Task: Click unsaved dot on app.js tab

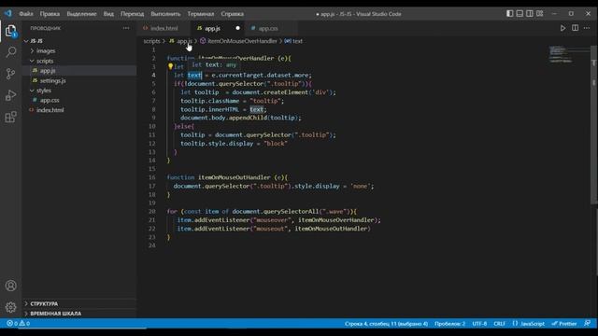Action: click(237, 28)
